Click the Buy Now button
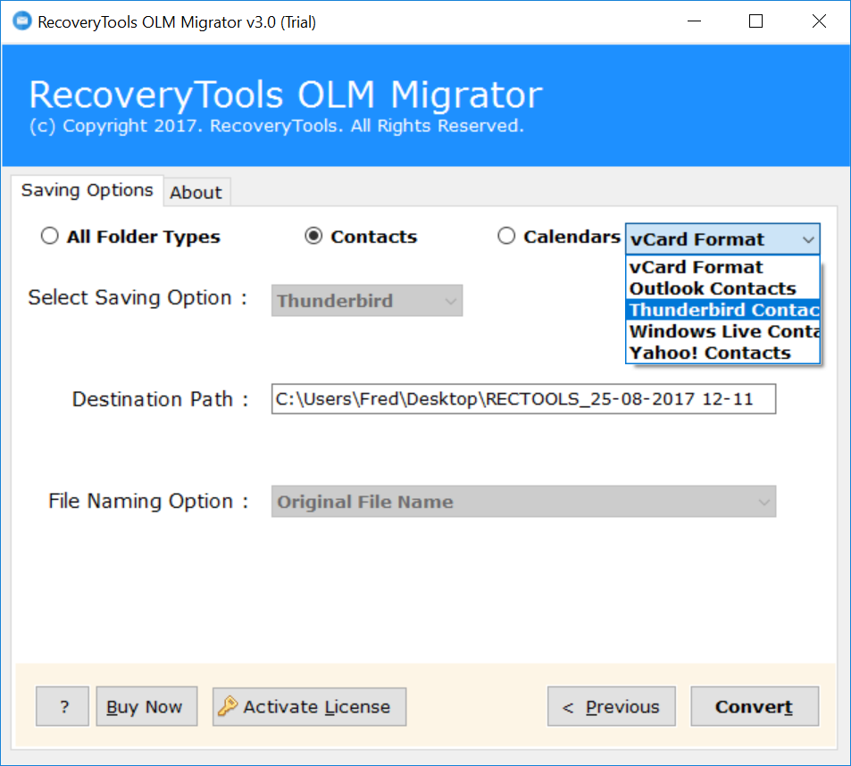Screen dimensions: 851x766 pos(146,706)
